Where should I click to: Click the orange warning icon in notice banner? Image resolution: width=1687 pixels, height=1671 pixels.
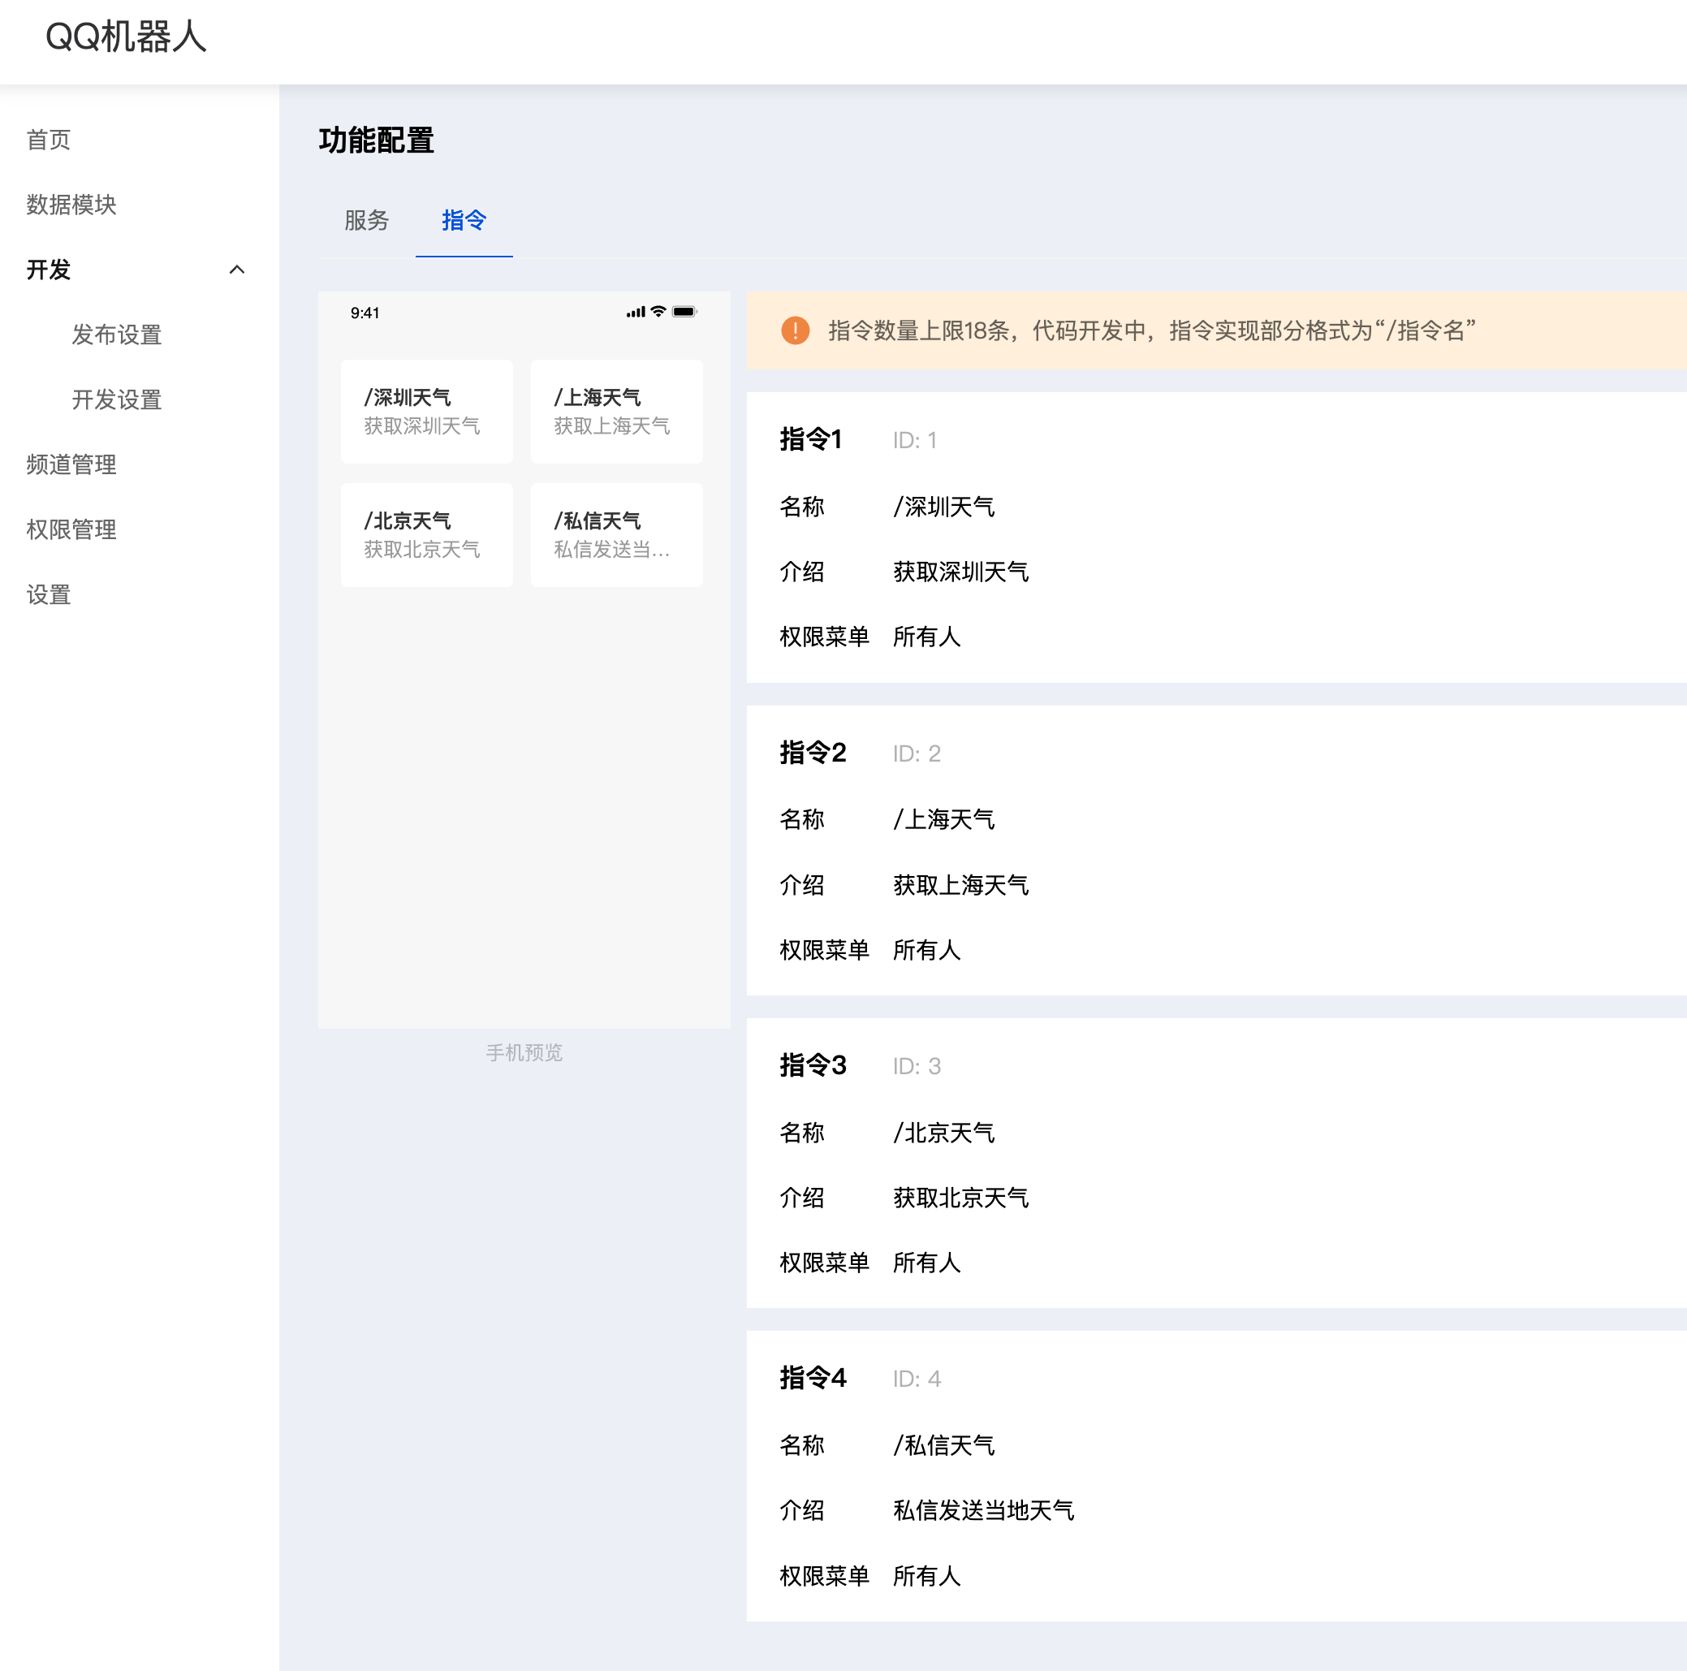coord(795,331)
